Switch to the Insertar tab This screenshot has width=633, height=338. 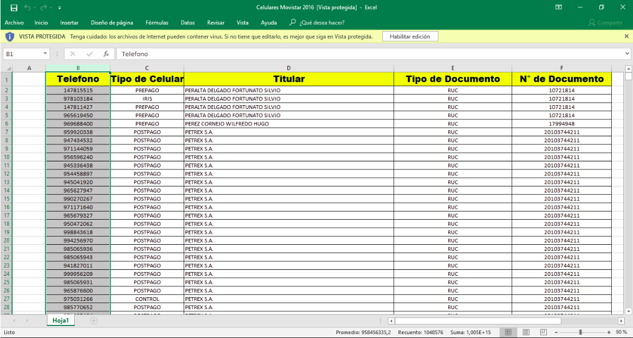pyautogui.click(x=69, y=22)
